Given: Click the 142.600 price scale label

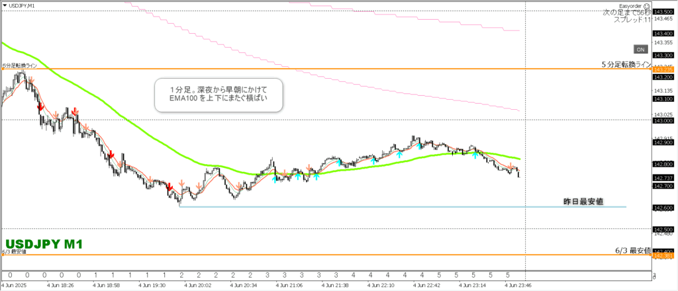Looking at the screenshot, I should [663, 208].
